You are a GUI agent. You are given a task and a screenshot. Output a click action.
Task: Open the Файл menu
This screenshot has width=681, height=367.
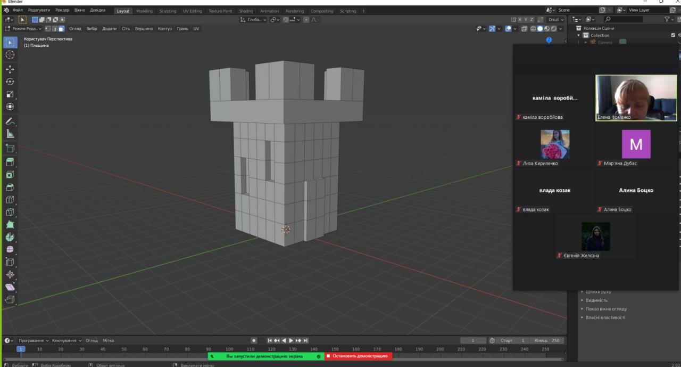tap(18, 11)
